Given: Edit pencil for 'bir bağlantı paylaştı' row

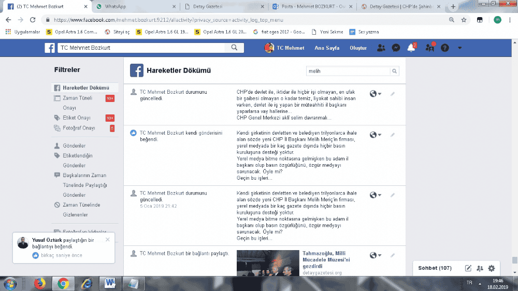Looking at the screenshot, I should click(393, 255).
